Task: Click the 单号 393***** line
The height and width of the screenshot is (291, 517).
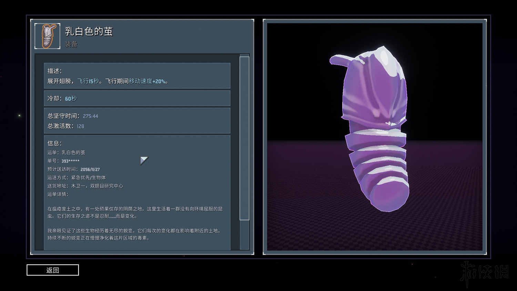Action: (63, 161)
